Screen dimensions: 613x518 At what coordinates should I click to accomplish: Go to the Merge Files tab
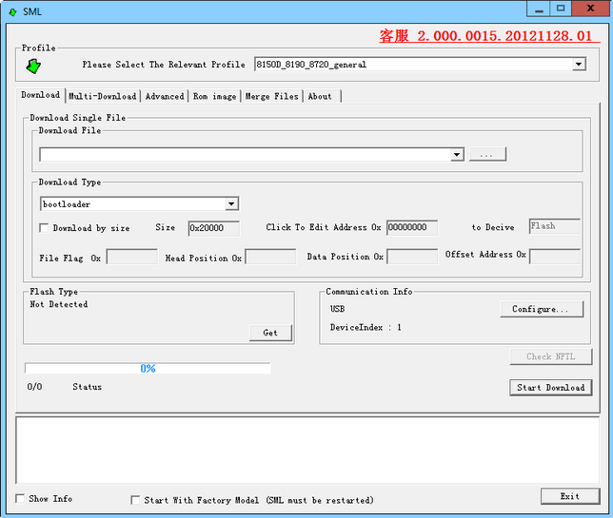271,96
